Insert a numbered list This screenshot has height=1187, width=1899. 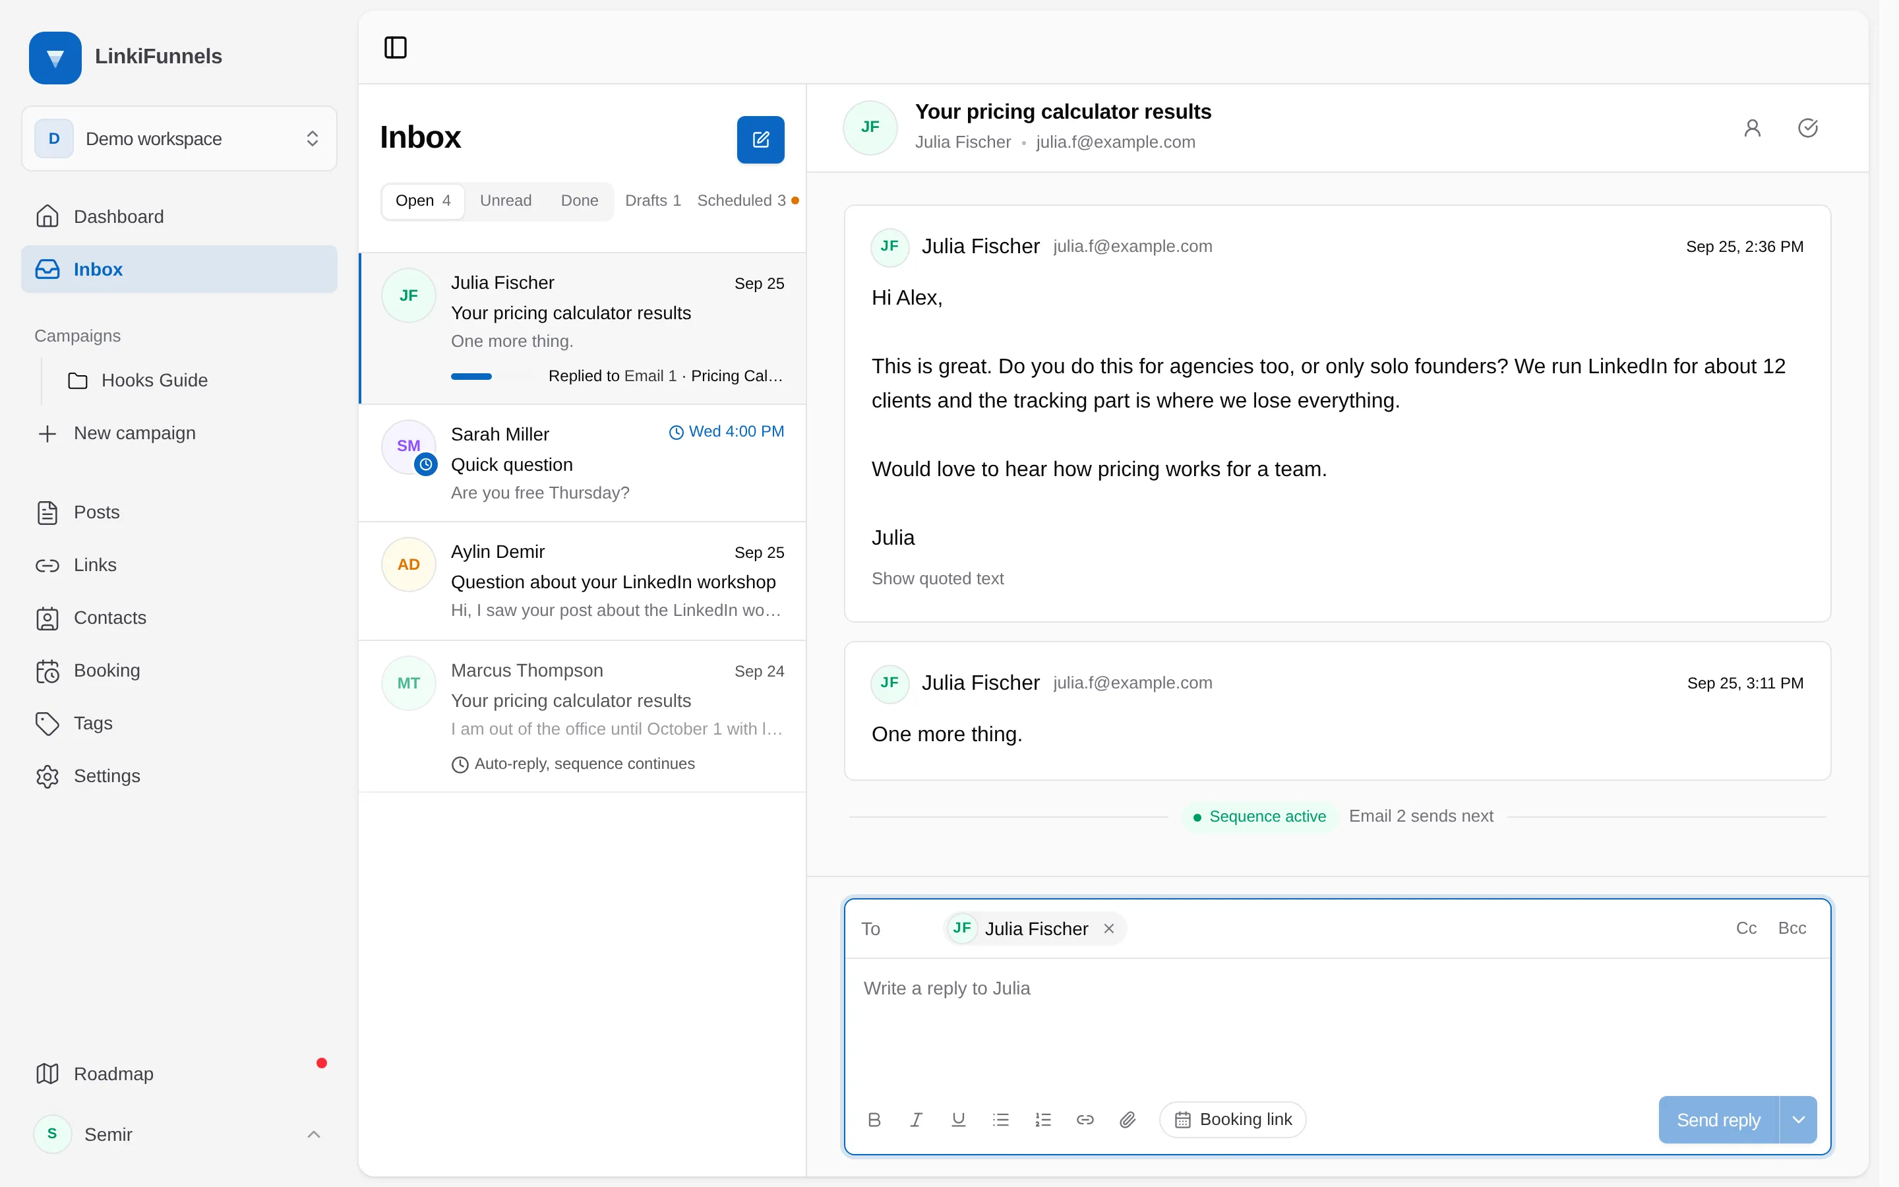(1043, 1120)
